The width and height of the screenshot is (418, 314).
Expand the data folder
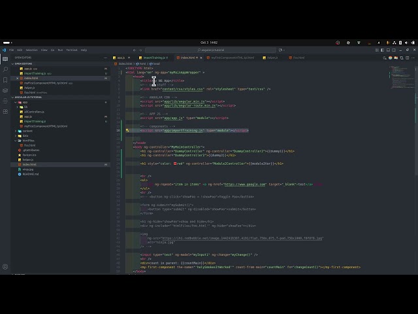point(16,136)
